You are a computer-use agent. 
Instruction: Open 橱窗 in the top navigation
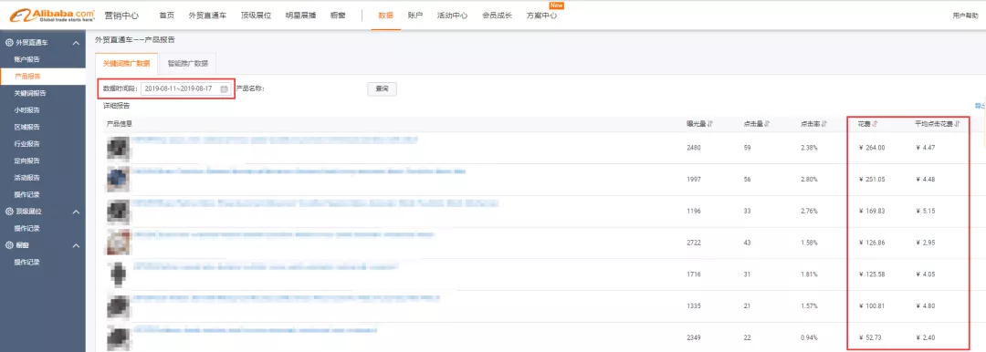point(338,16)
